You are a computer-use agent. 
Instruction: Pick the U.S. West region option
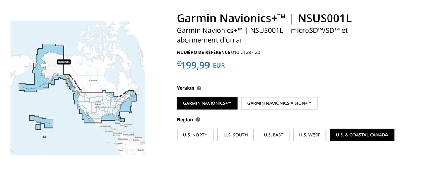309,135
